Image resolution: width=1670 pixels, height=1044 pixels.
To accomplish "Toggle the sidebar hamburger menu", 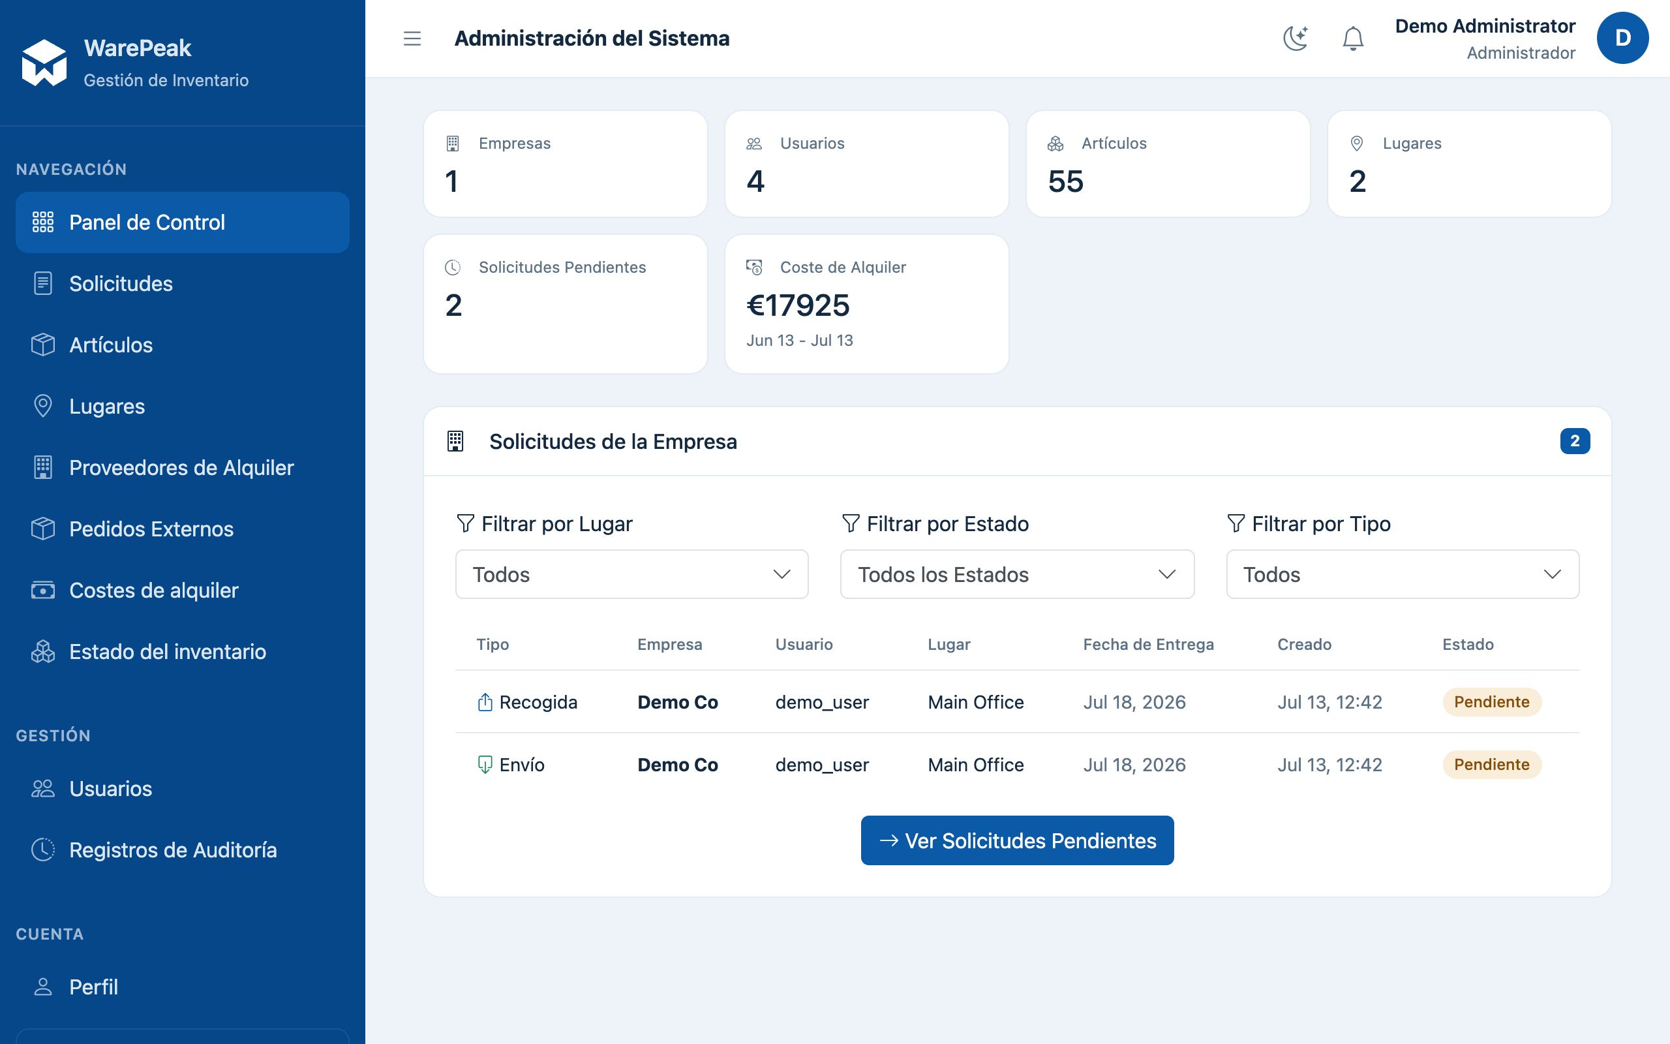I will [412, 38].
